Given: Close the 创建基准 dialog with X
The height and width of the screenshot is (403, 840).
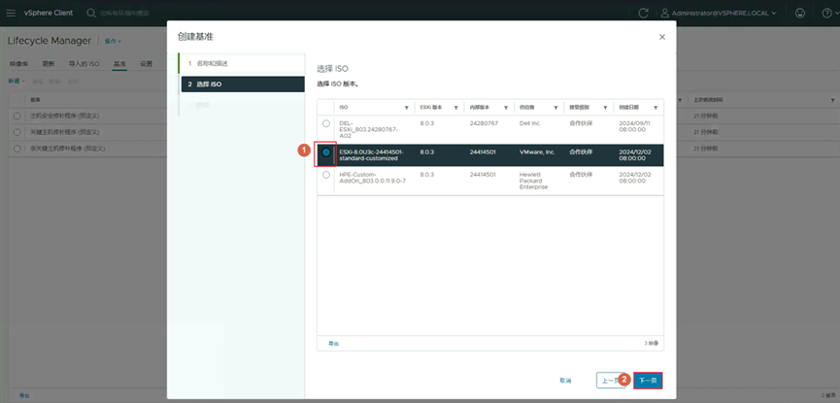Looking at the screenshot, I should pos(662,37).
